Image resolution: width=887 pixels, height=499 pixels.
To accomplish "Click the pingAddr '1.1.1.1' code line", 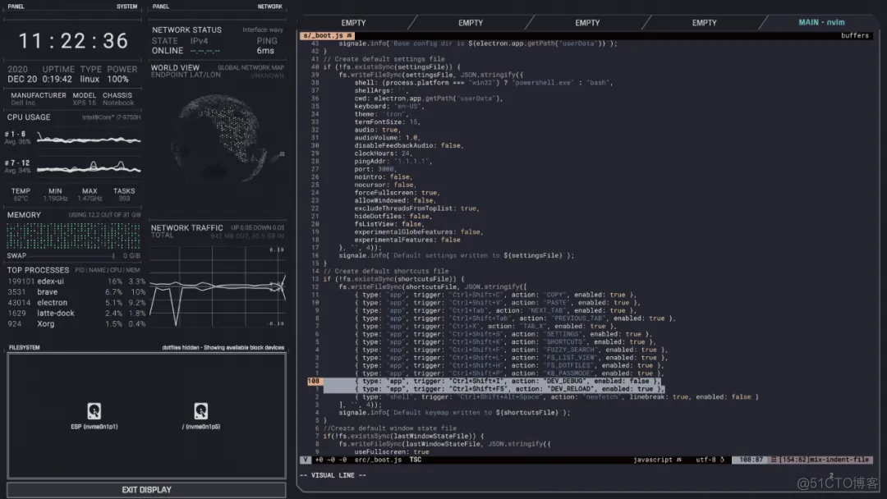I will pos(393,161).
